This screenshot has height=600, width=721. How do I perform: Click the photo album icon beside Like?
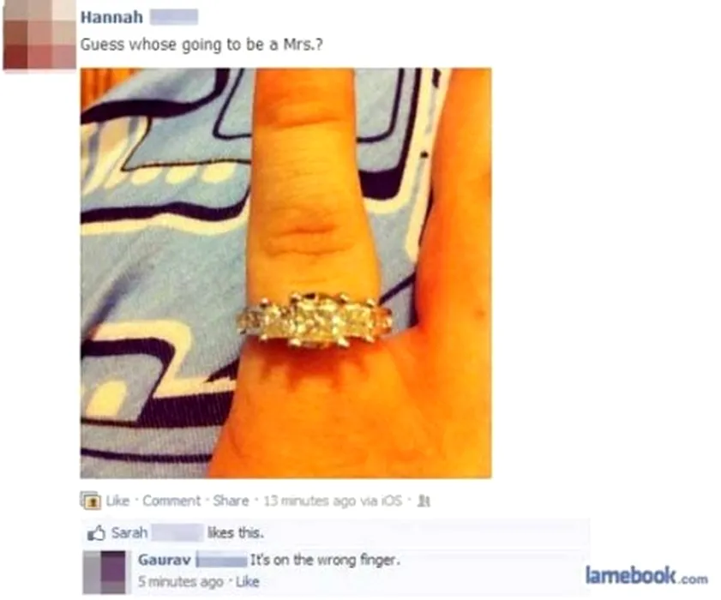[91, 500]
